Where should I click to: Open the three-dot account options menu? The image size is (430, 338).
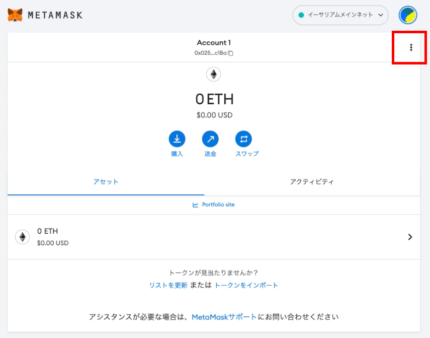(x=411, y=47)
